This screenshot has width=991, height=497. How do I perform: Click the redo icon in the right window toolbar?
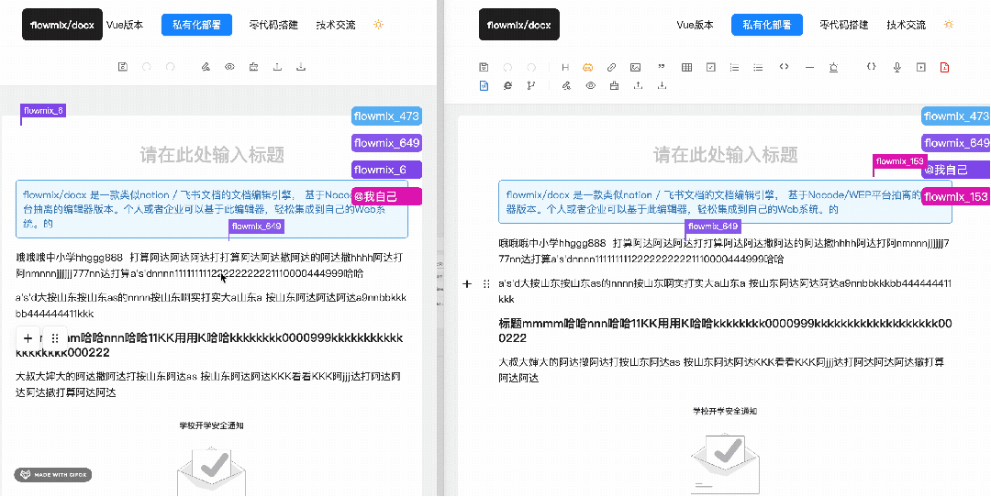531,67
